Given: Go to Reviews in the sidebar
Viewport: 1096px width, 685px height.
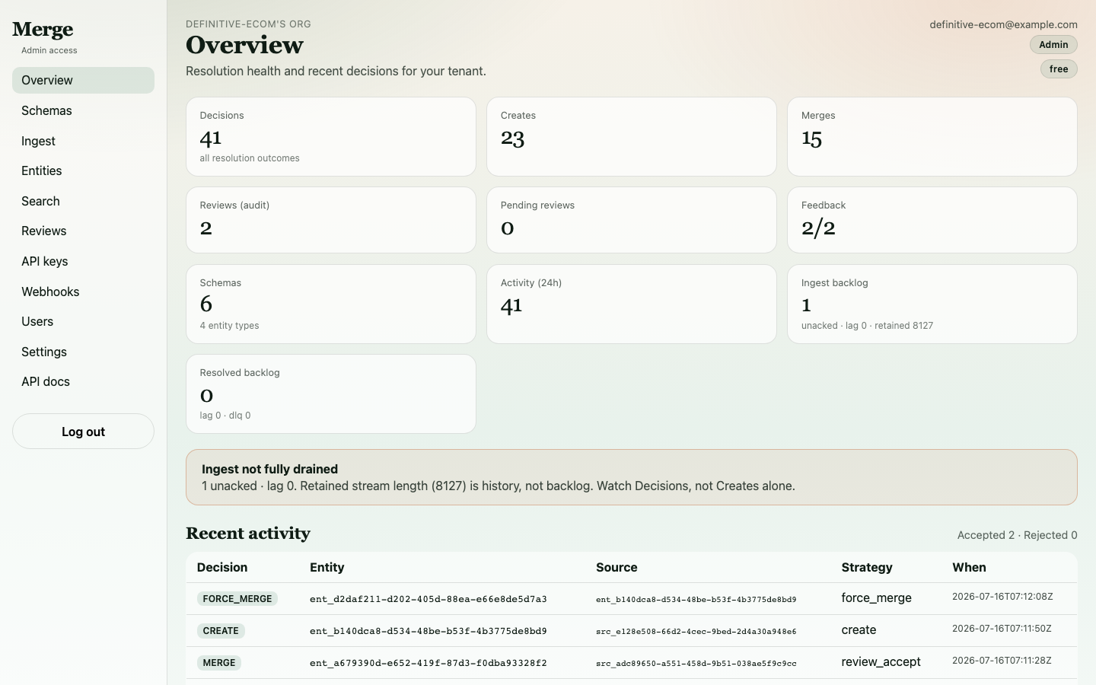Looking at the screenshot, I should tap(83, 231).
